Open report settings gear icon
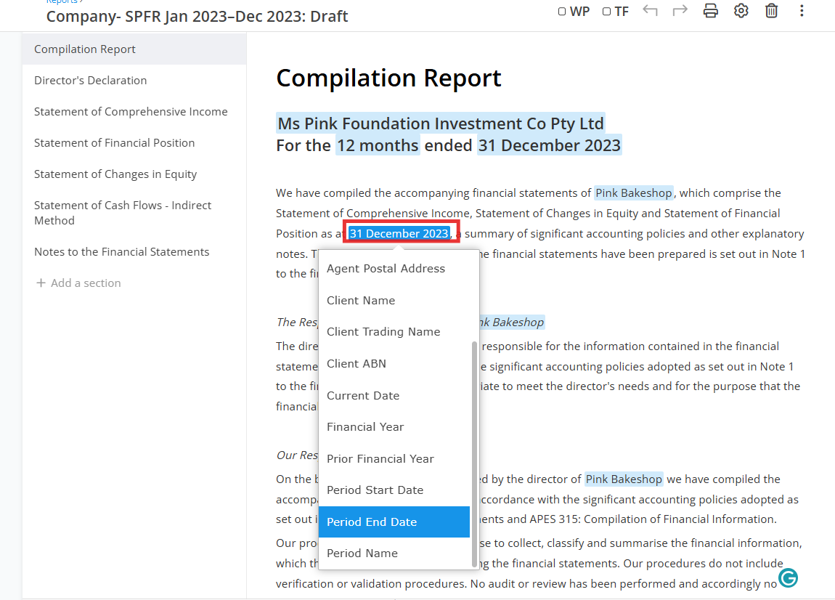Image resolution: width=835 pixels, height=600 pixels. 741,11
